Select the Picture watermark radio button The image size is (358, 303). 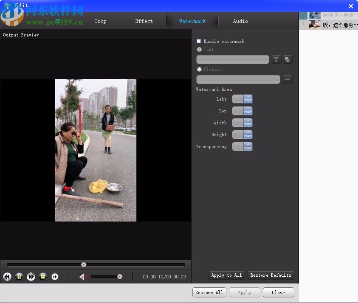click(x=199, y=69)
